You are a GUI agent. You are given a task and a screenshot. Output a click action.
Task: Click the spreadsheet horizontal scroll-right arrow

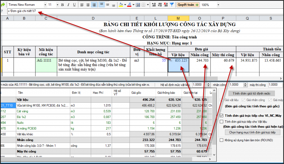[x=281, y=79]
